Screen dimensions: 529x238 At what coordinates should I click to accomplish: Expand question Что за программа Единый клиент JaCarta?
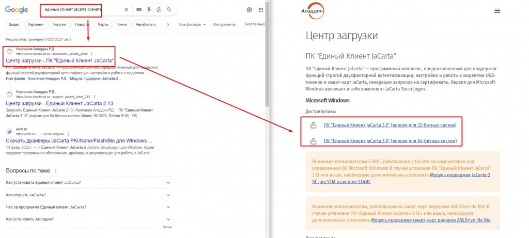tap(89, 207)
